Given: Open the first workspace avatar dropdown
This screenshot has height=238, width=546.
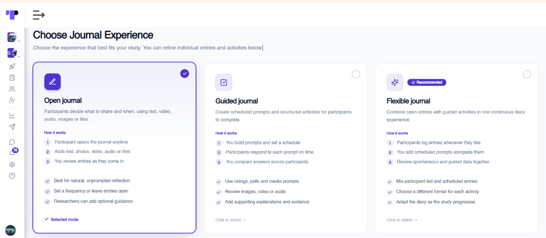Looking at the screenshot, I should point(13,38).
